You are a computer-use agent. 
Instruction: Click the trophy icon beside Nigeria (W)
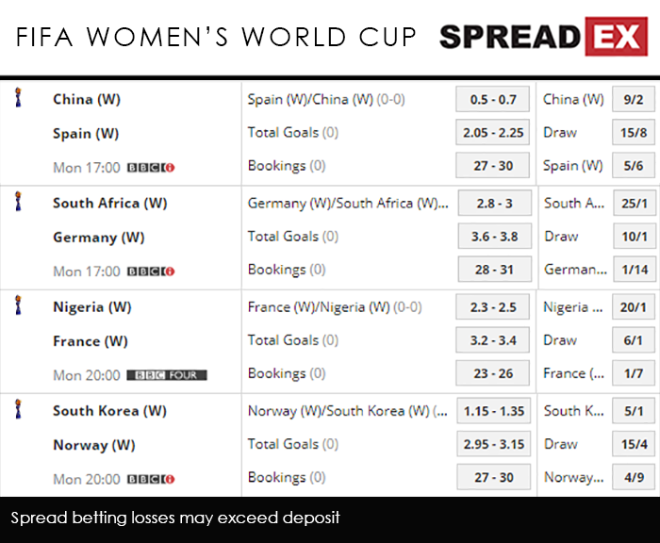pyautogui.click(x=18, y=304)
